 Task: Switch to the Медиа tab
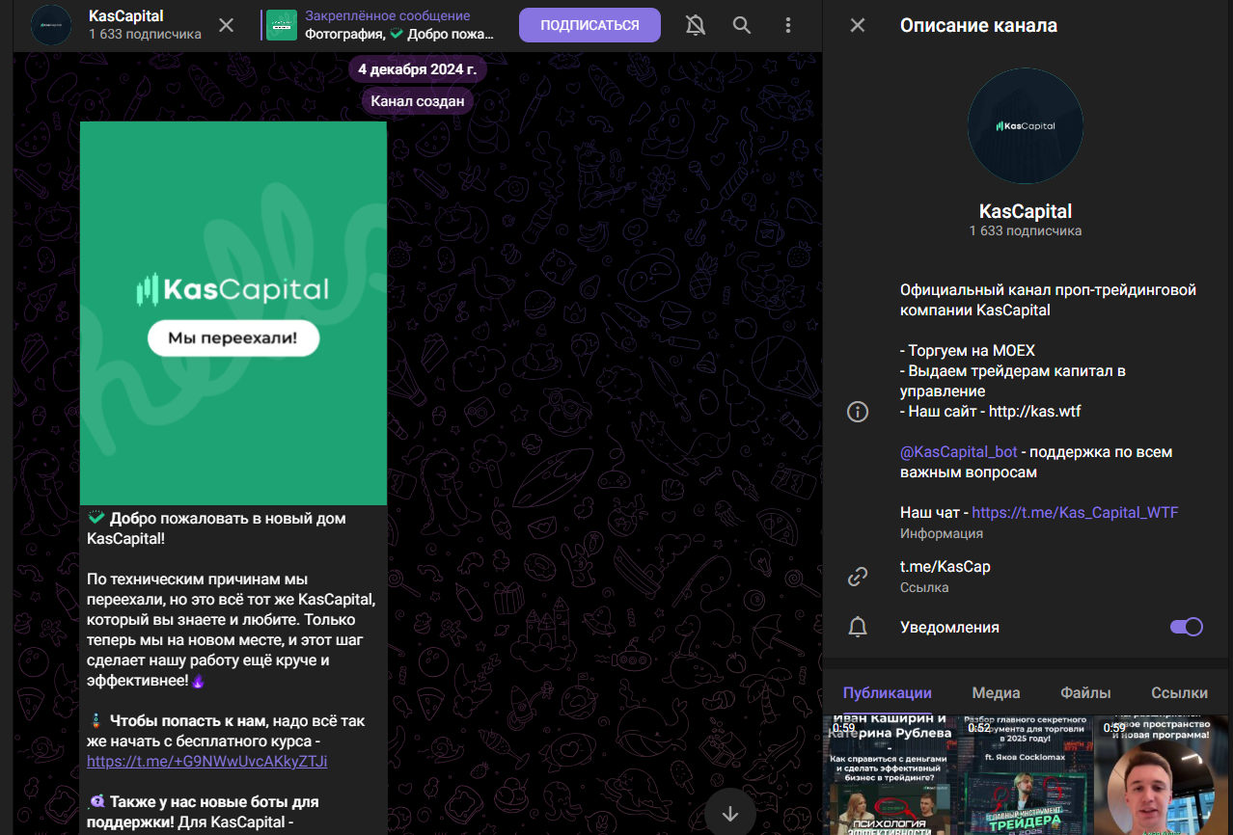tap(997, 692)
